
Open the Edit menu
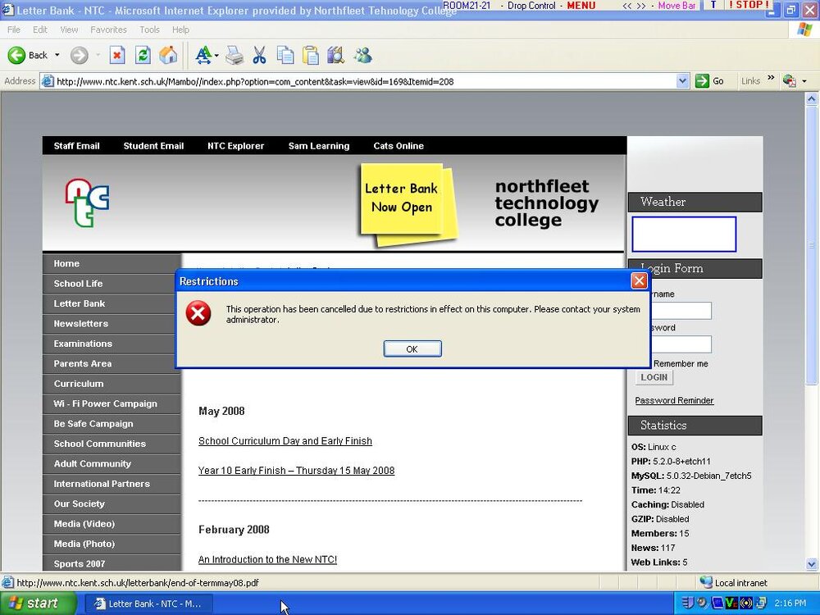[39, 30]
